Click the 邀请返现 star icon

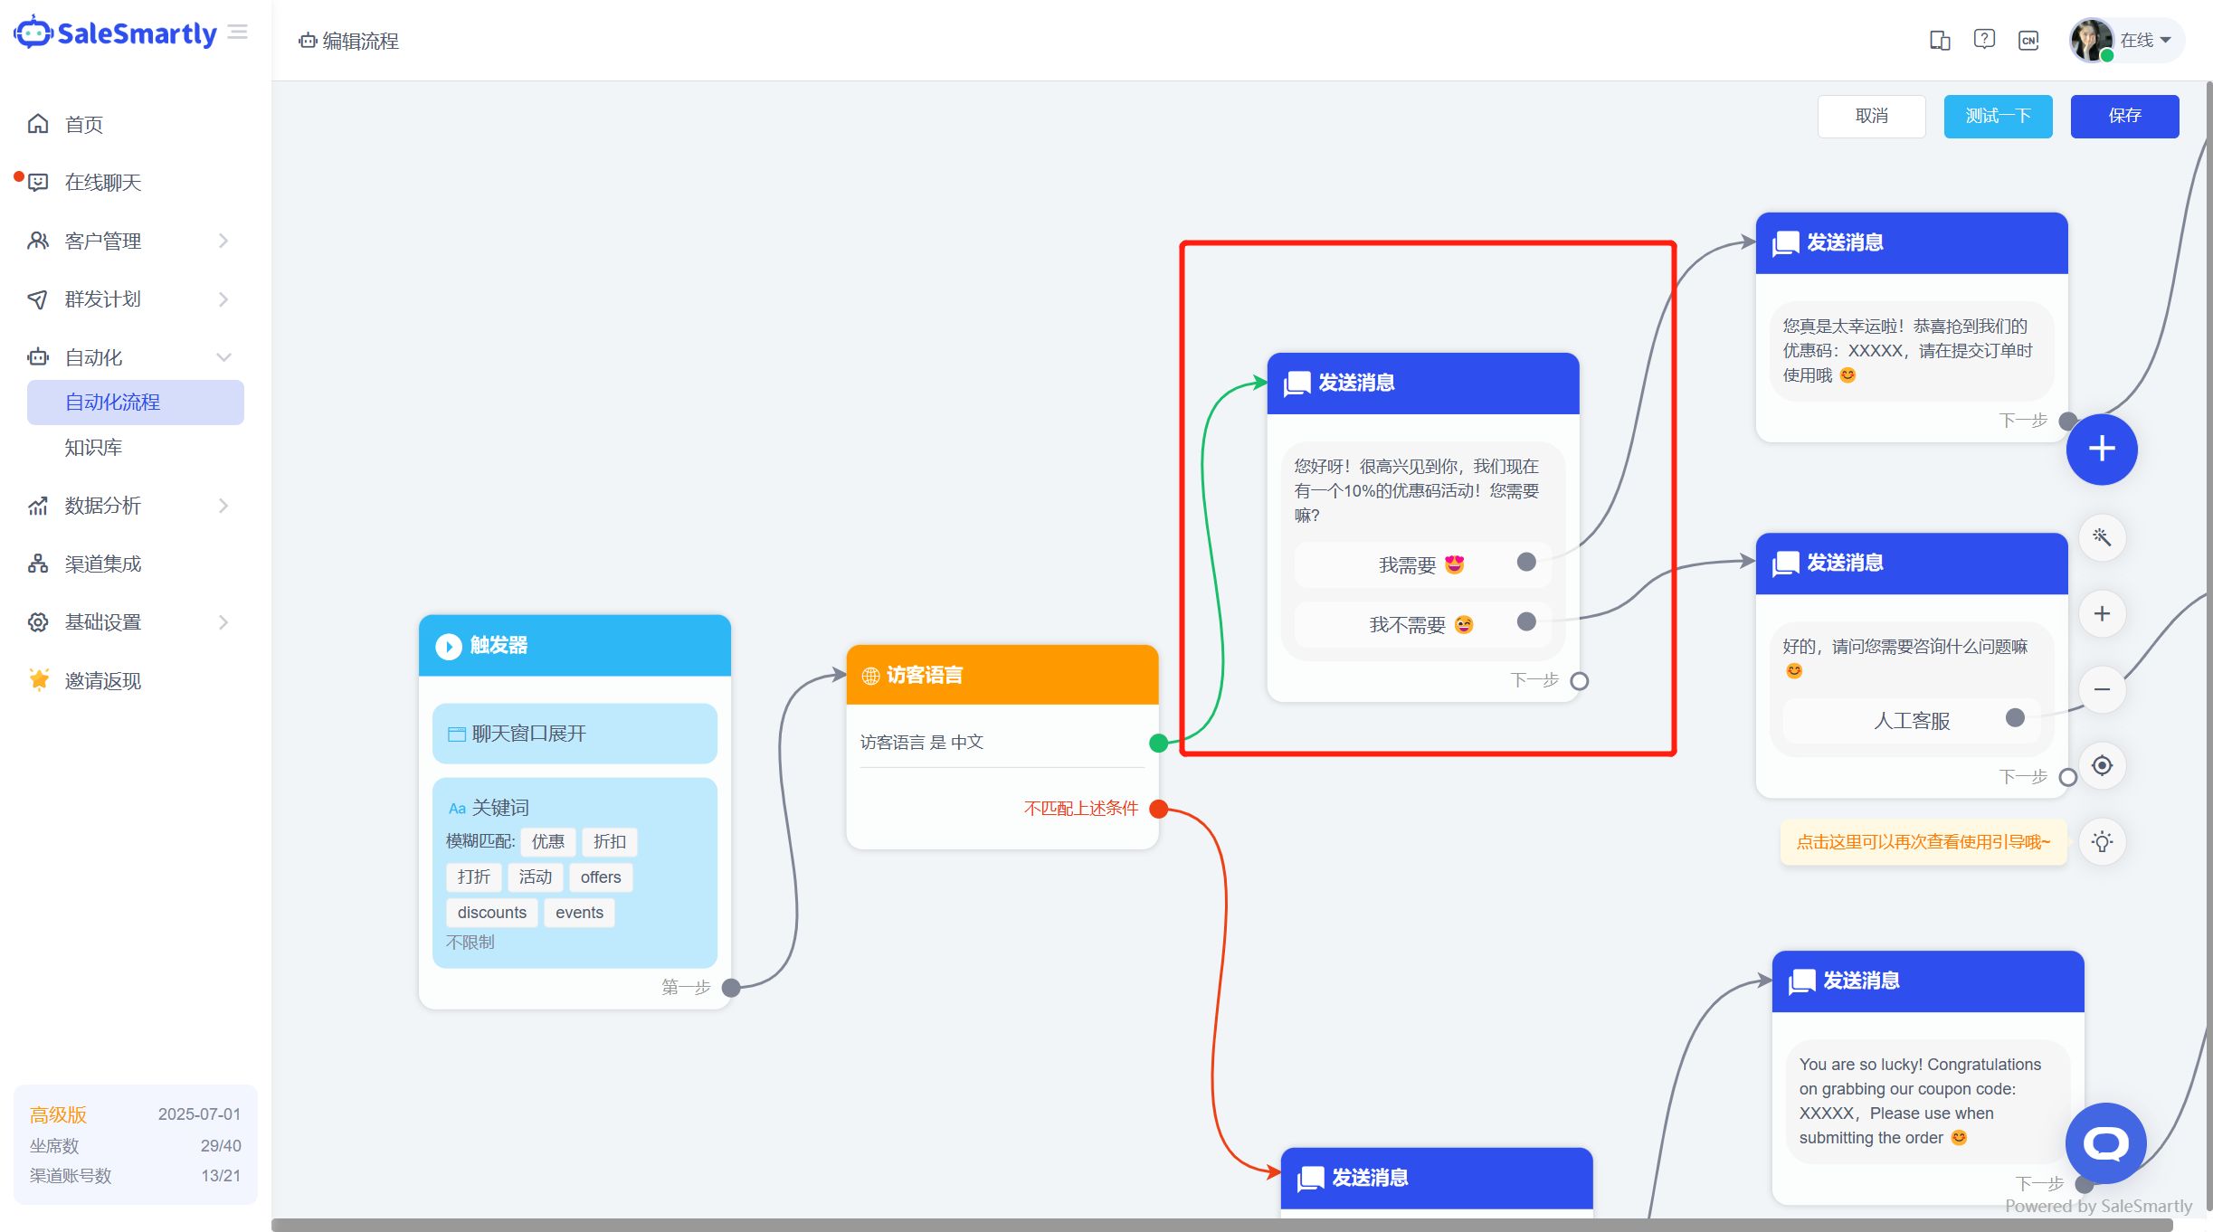coord(39,679)
